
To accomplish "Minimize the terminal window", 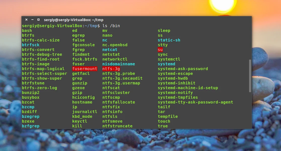I will [32, 20].
